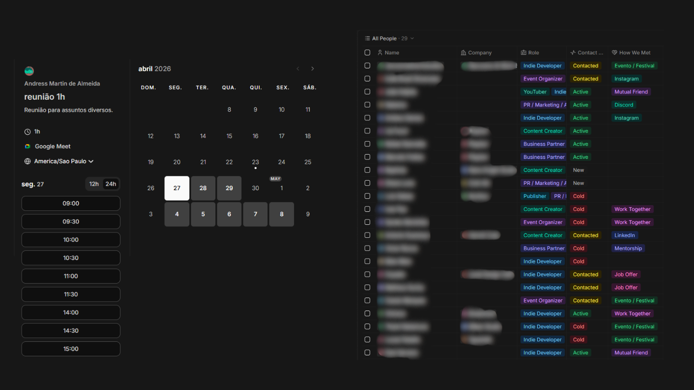
Task: Expand the All People view dropdown arrow
Action: 412,39
